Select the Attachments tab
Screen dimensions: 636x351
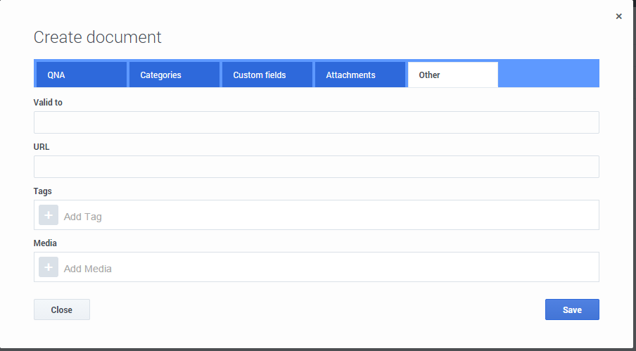[x=360, y=75]
